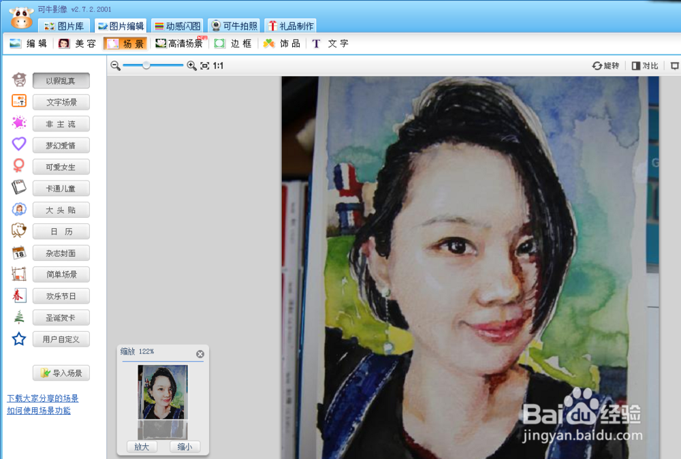Screen dimensions: 681x459
Task: Open the 动感闪图 tab
Action: pyautogui.click(x=178, y=26)
